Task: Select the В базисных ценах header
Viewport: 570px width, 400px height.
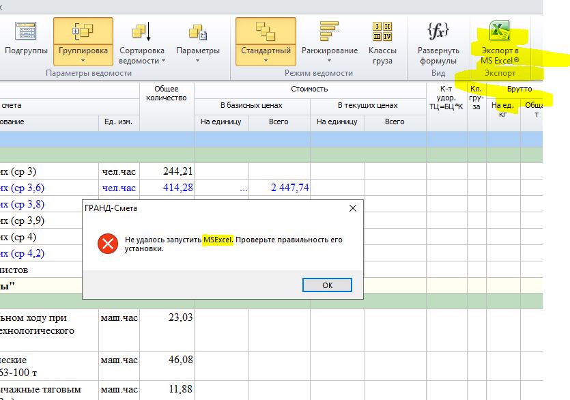Action: (251, 106)
